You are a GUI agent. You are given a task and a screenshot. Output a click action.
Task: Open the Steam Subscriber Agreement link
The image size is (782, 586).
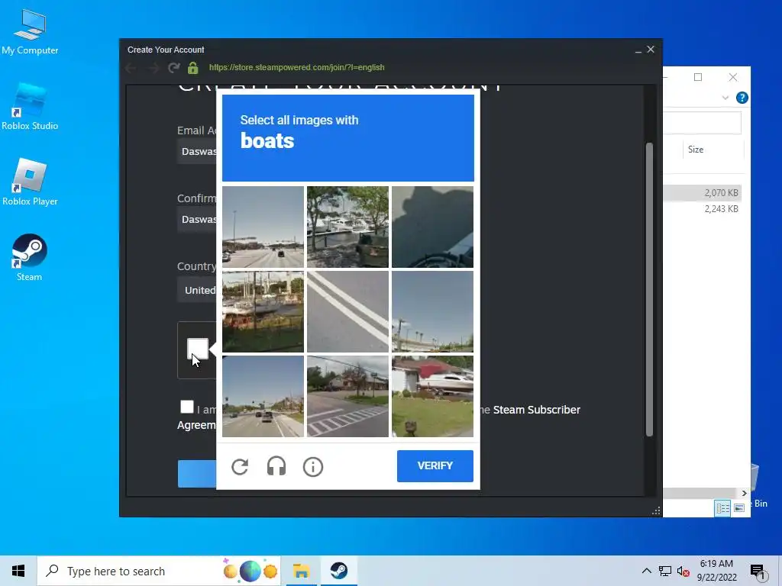tap(537, 410)
